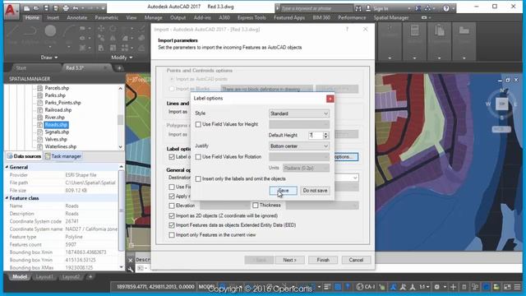
Task: Click the plus new drawing tab icon
Action: tap(118, 68)
